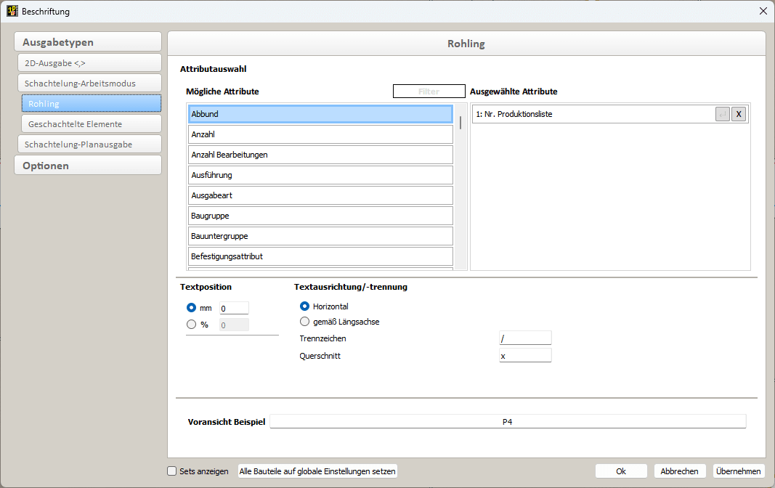Select the % text position radio button
Screen dimensions: 775x488
[x=191, y=325]
